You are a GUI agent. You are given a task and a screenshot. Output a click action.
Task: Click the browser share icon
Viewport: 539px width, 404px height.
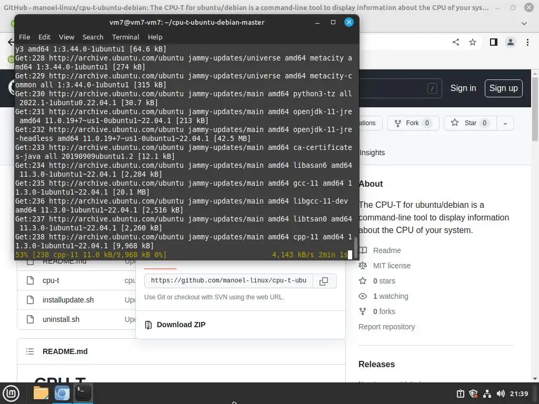pos(456,42)
